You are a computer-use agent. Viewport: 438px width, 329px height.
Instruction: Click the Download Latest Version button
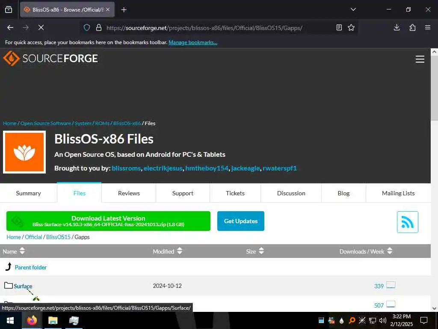[108, 221]
